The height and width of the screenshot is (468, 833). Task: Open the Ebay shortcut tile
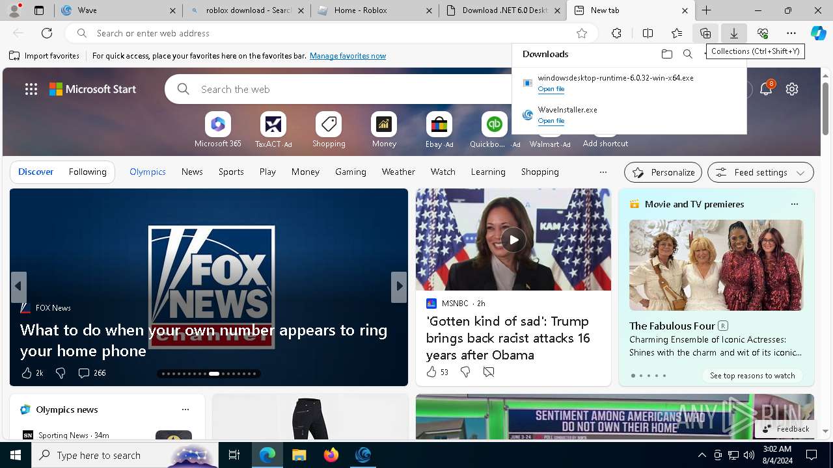tap(439, 129)
